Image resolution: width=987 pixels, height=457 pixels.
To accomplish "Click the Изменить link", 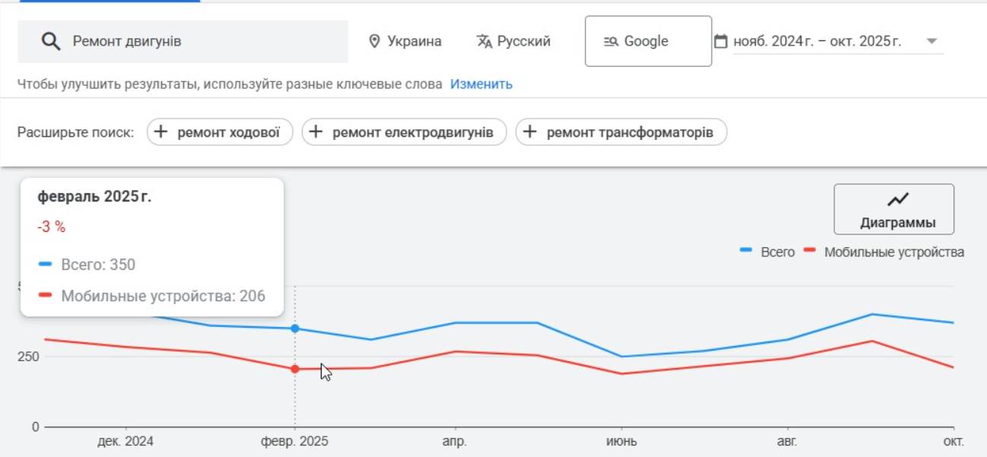I will 481,84.
